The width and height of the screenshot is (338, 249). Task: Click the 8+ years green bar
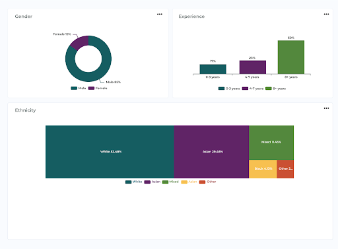coord(291,57)
